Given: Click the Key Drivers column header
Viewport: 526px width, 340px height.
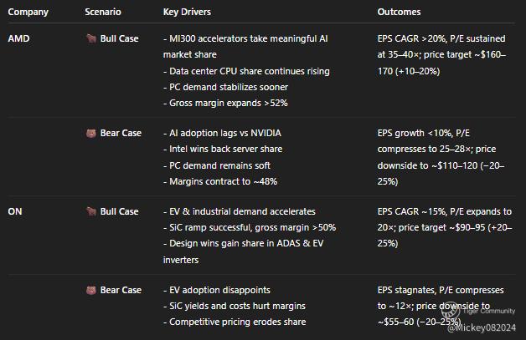Looking at the screenshot, I should click(x=187, y=13).
